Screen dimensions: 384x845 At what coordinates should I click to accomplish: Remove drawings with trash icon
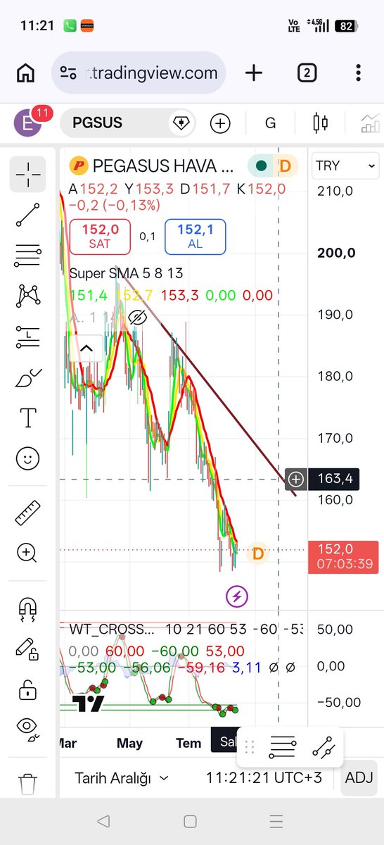click(x=27, y=783)
